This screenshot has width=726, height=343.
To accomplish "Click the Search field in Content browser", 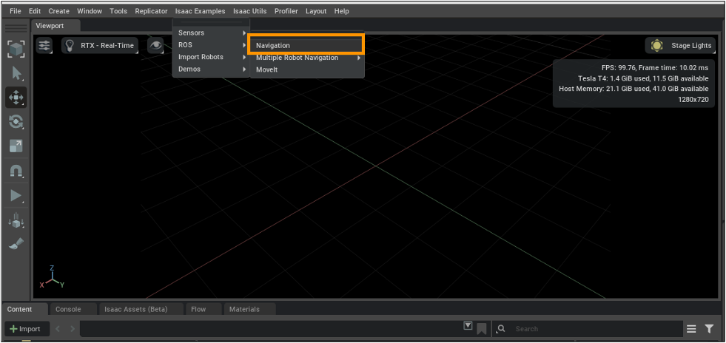I will point(595,329).
